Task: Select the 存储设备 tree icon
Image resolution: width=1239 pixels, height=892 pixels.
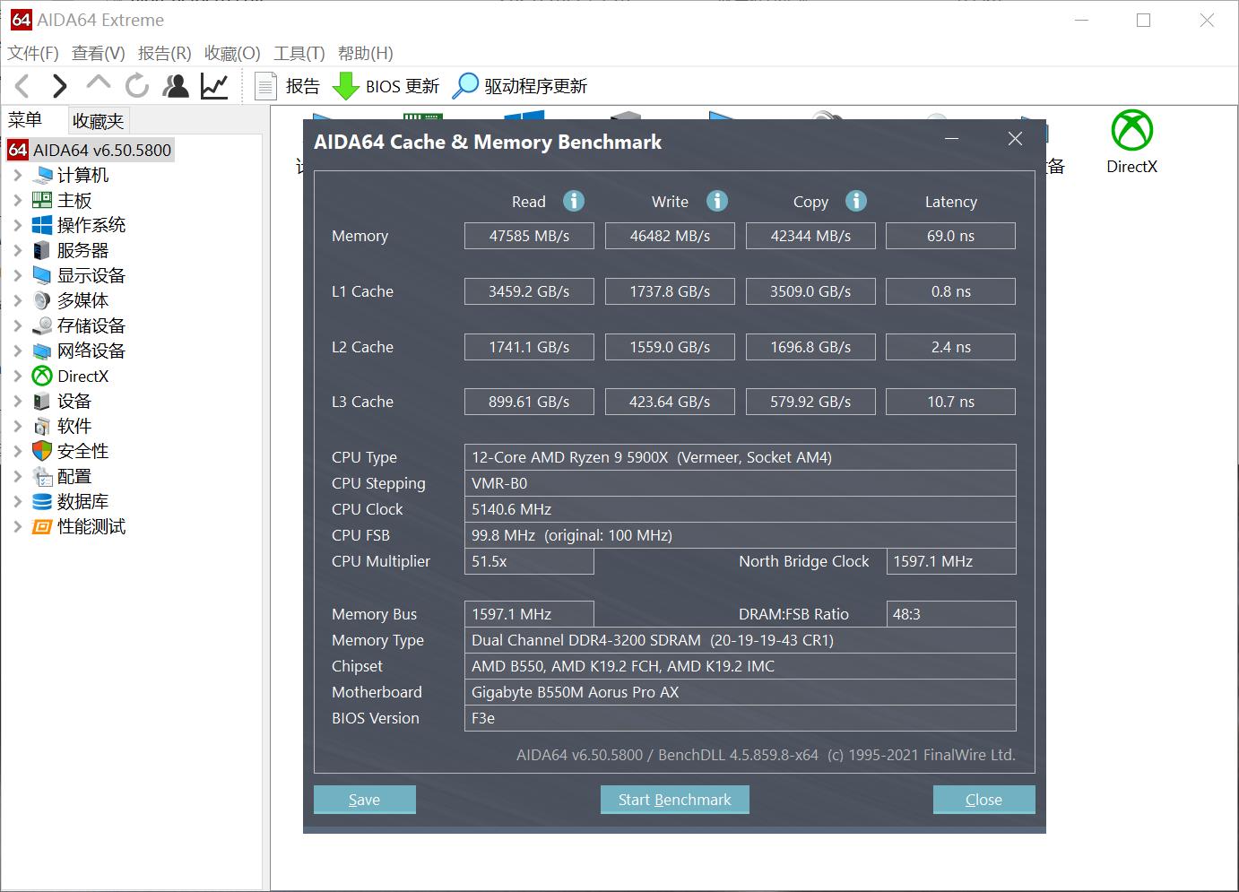Action: (42, 325)
